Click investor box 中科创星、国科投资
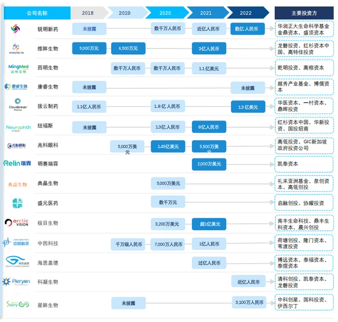This screenshot has width=338, height=322. pyautogui.click(x=304, y=302)
